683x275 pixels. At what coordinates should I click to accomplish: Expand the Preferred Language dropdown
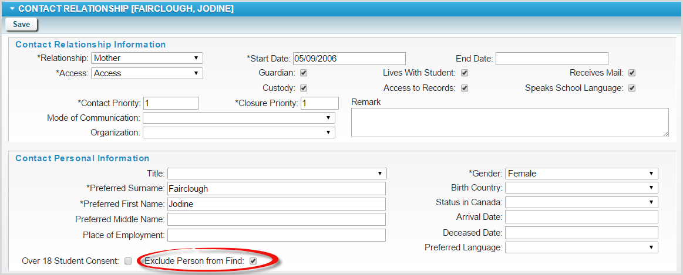(581, 247)
